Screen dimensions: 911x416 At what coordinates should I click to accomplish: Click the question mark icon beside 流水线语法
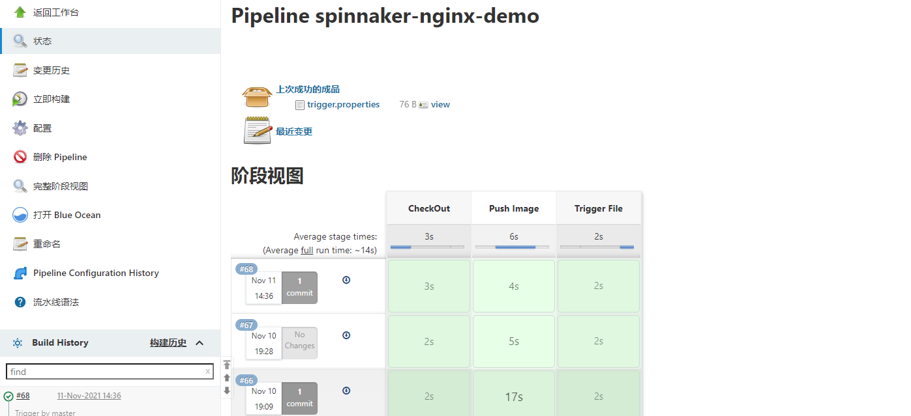point(20,302)
